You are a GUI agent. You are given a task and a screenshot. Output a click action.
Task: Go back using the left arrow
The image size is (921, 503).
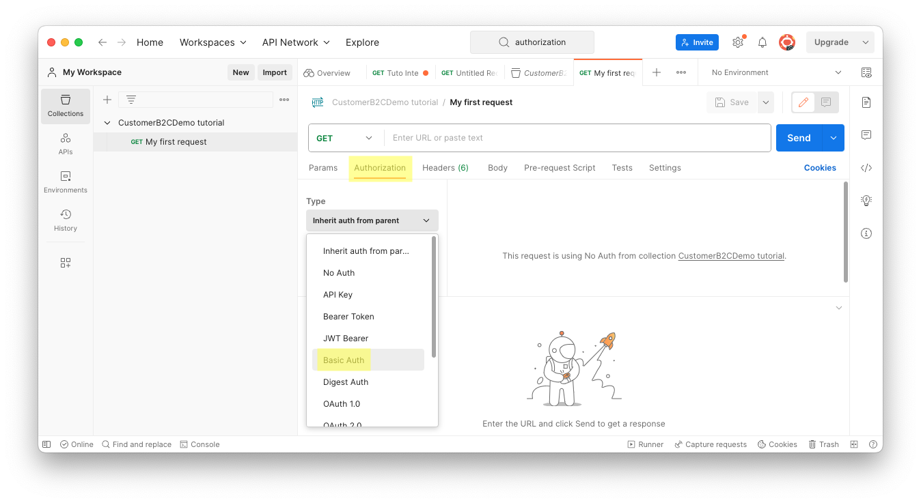pos(102,42)
